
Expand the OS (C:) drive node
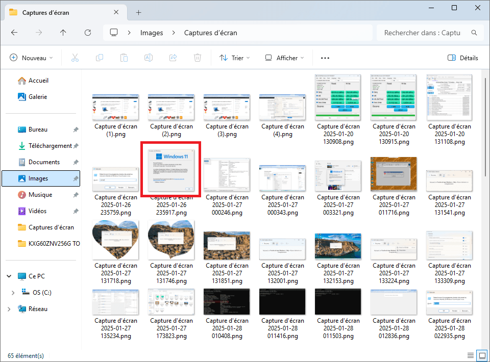(x=13, y=293)
